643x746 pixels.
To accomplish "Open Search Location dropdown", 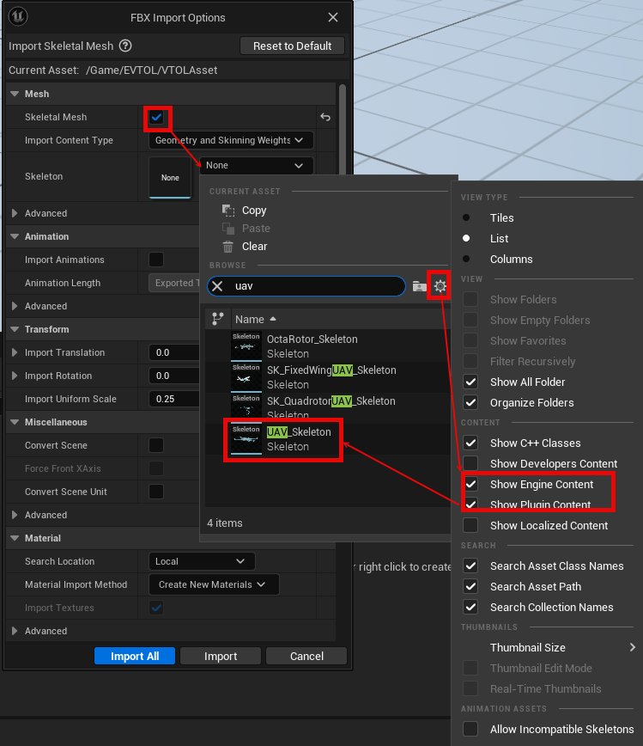I will (202, 561).
